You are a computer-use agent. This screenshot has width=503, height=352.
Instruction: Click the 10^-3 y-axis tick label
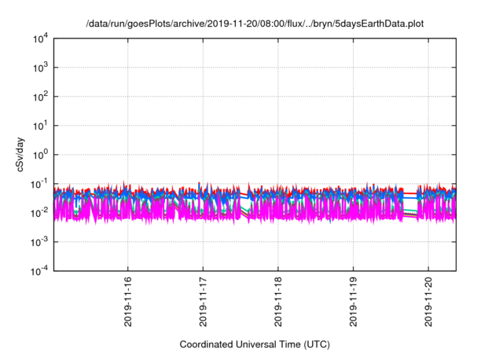tap(40, 242)
